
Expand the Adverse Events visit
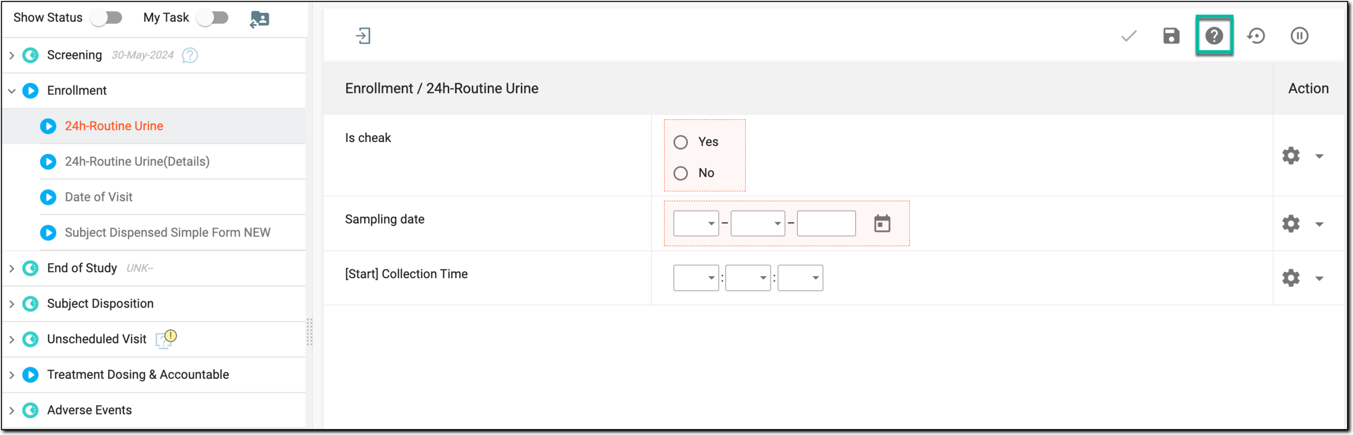[11, 411]
